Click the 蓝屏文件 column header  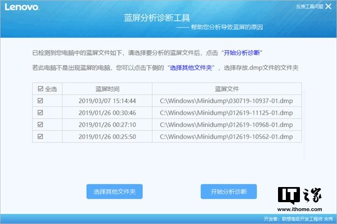(x=226, y=88)
